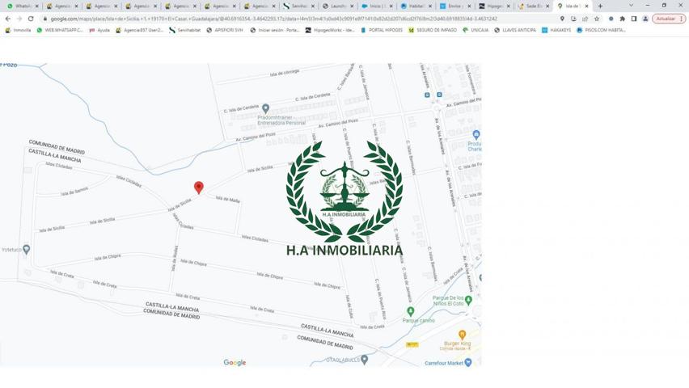Open Chrome's three-dot menu
This screenshot has width=689, height=388.
(x=682, y=19)
